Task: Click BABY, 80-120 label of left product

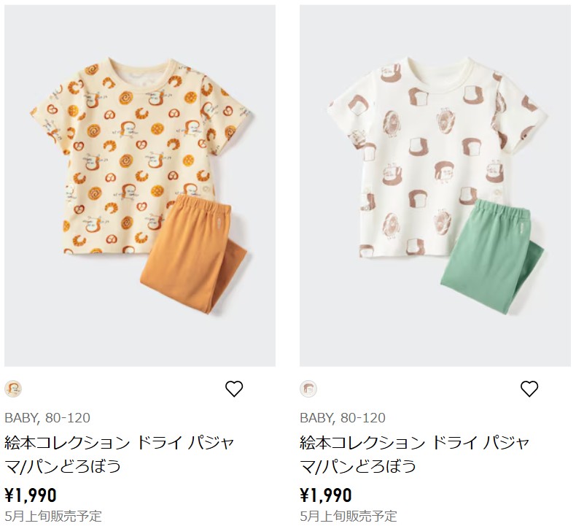Action: (47, 418)
